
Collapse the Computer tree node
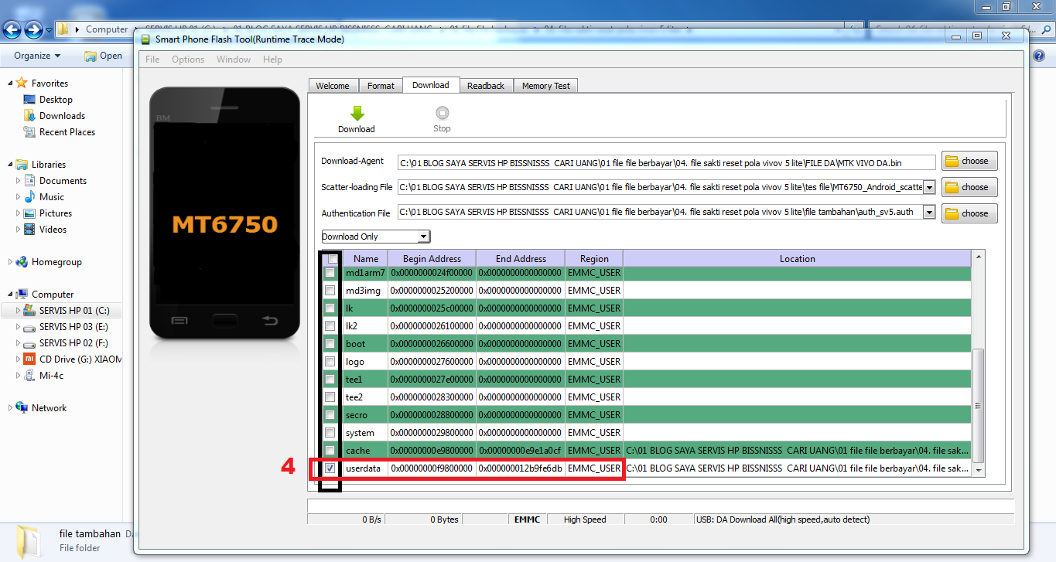coord(10,295)
